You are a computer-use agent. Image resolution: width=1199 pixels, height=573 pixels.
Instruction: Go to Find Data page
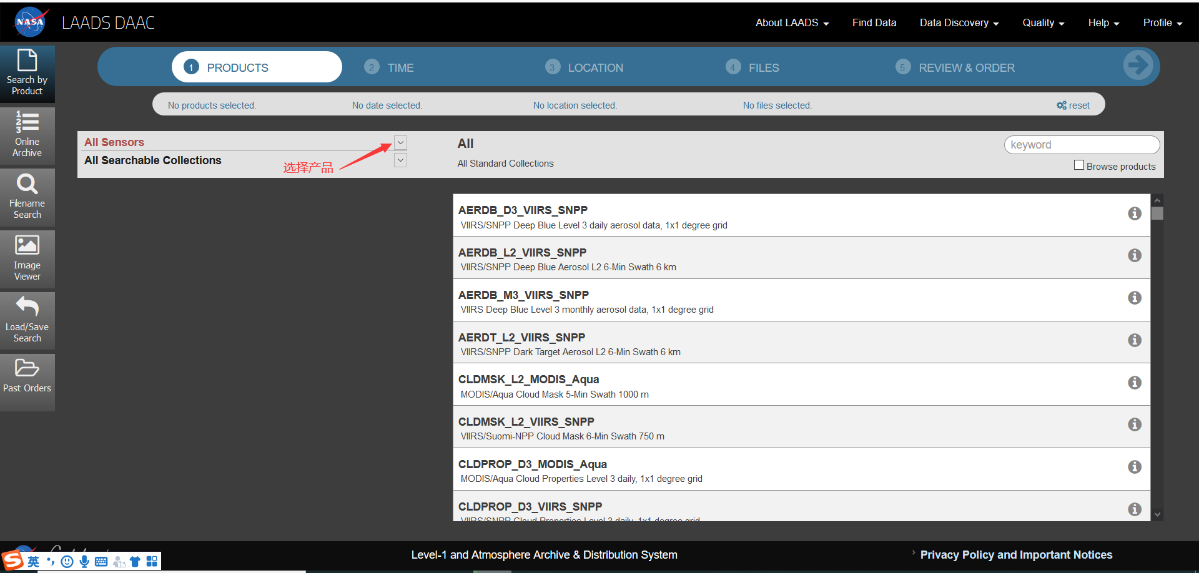(x=874, y=23)
